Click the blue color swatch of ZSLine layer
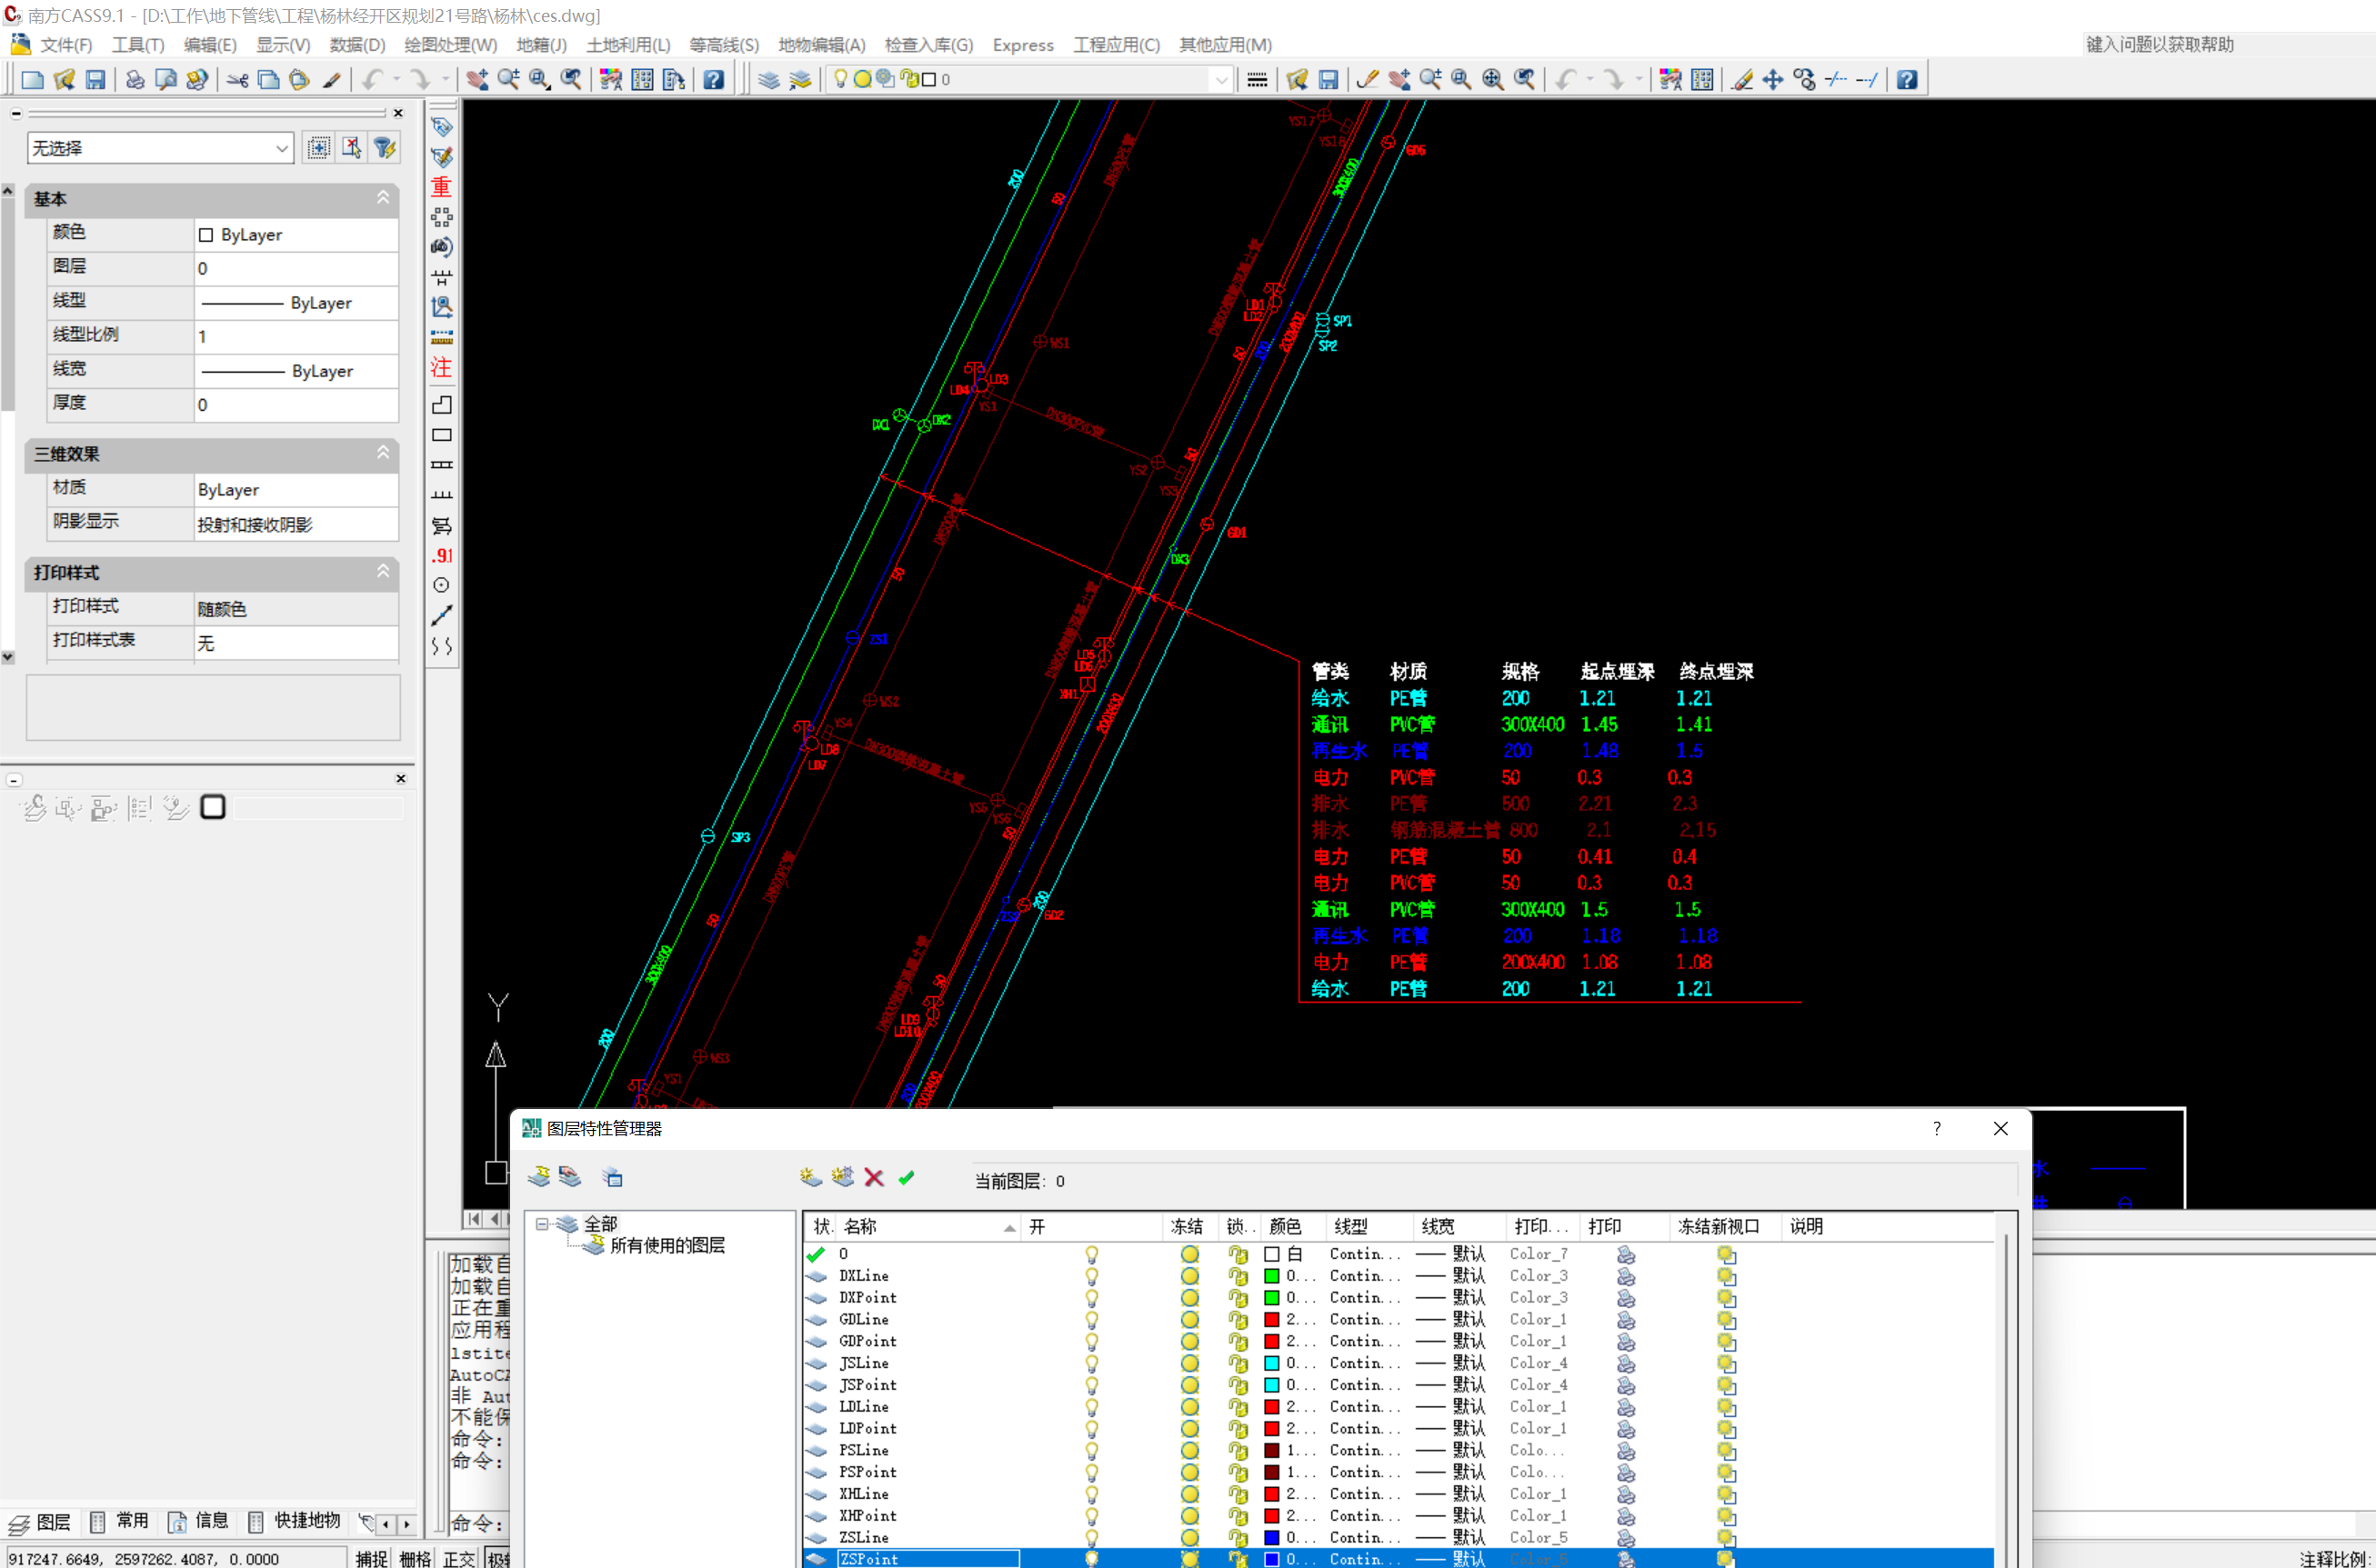The height and width of the screenshot is (1568, 2376). click(x=1271, y=1538)
